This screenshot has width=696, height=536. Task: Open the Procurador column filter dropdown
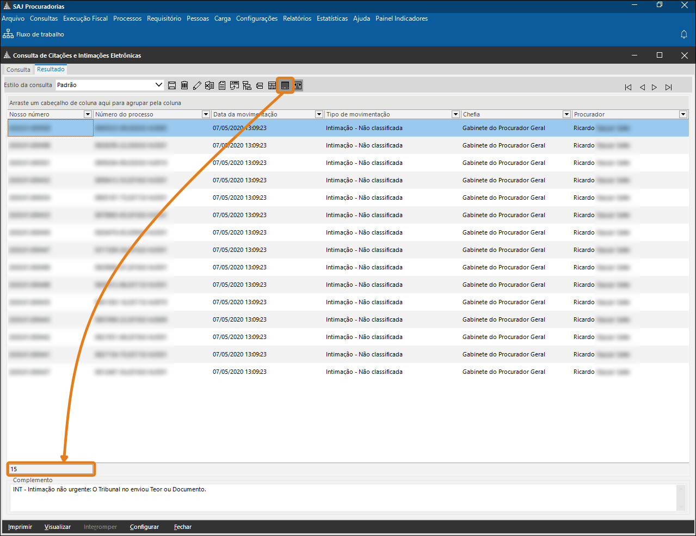tap(683, 114)
